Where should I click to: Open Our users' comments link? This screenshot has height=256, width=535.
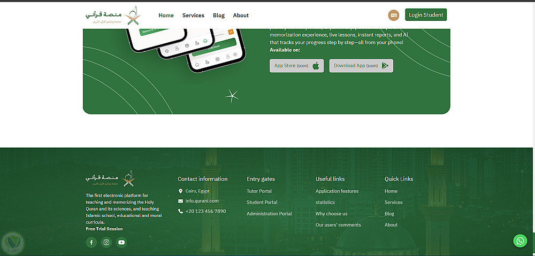(338, 225)
